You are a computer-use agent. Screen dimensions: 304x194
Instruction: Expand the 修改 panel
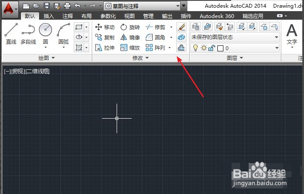pos(141,58)
